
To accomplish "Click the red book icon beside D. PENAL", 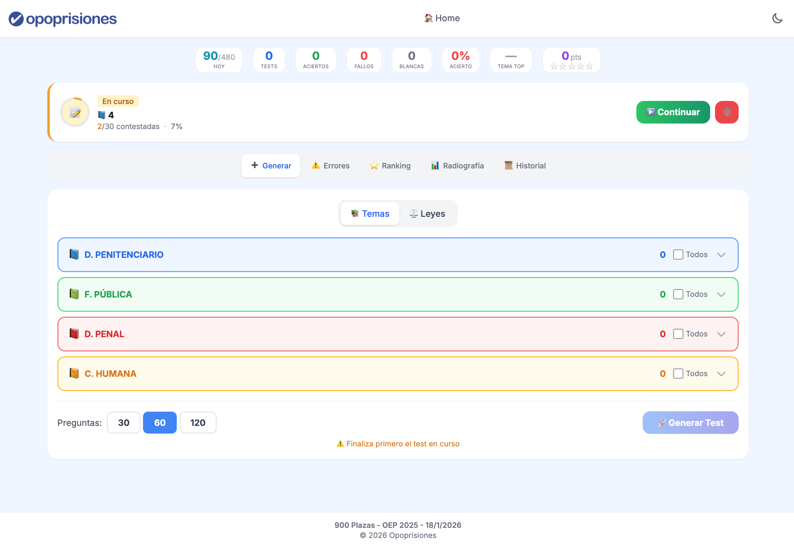I will click(74, 334).
